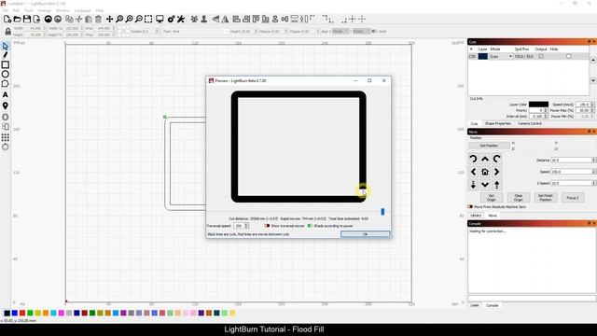
Task: Click the Home button in Move panel
Action: pos(485,172)
